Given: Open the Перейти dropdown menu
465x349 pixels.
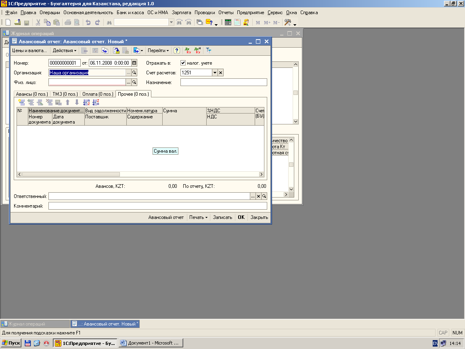Looking at the screenshot, I should pyautogui.click(x=158, y=50).
